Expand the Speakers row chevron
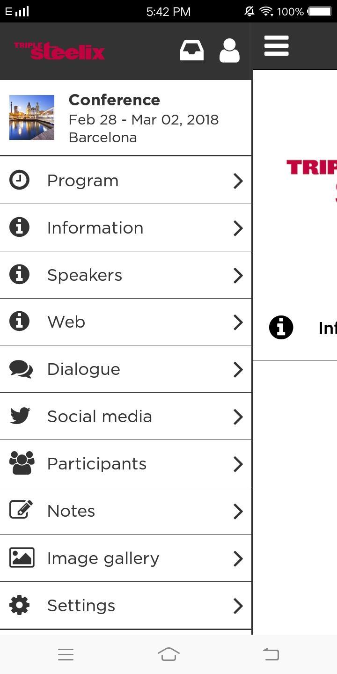Screen dimensions: 337x674 [238, 275]
